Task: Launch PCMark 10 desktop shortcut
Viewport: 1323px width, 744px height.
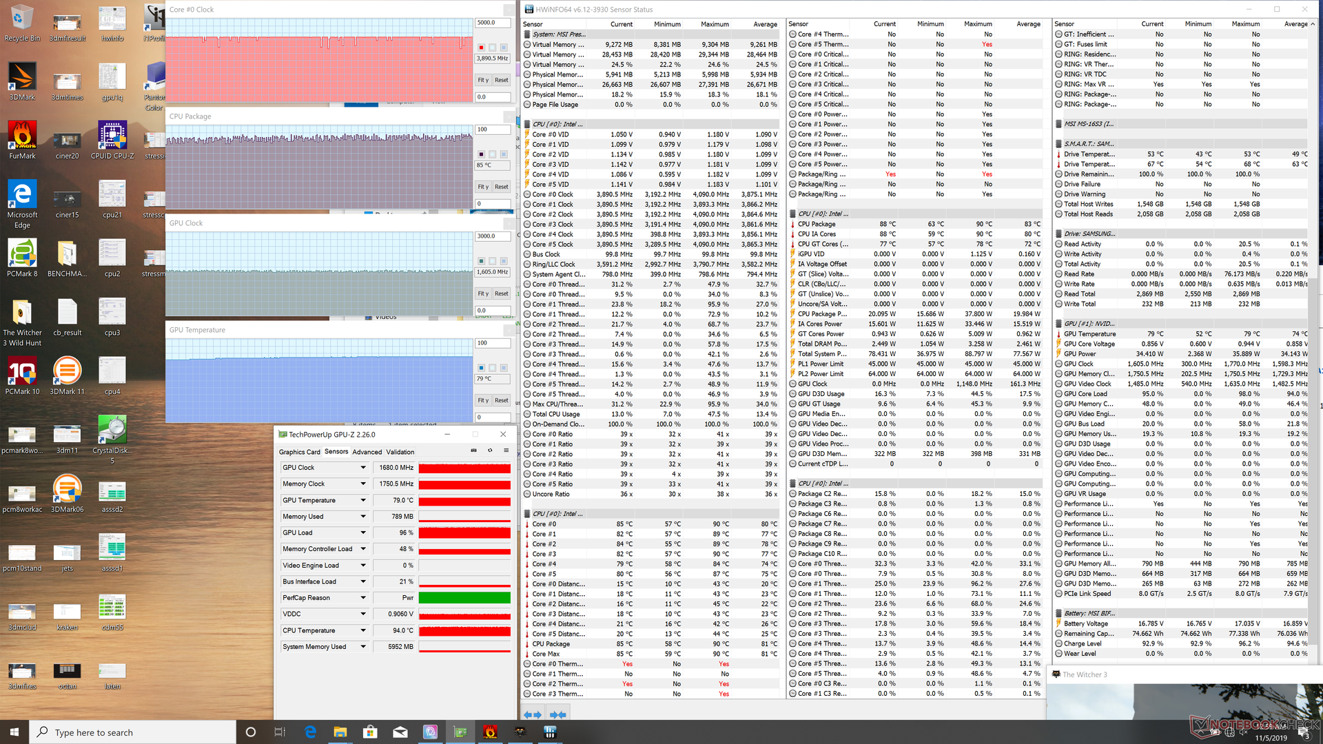Action: coord(22,375)
